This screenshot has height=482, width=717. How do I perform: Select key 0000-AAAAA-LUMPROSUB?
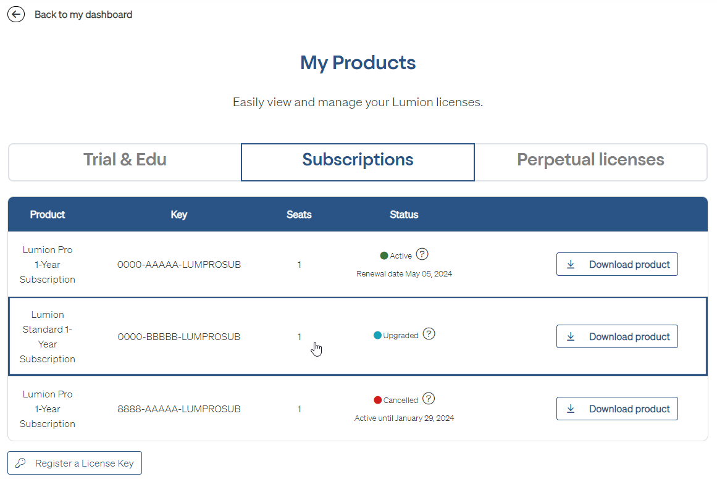click(x=179, y=264)
